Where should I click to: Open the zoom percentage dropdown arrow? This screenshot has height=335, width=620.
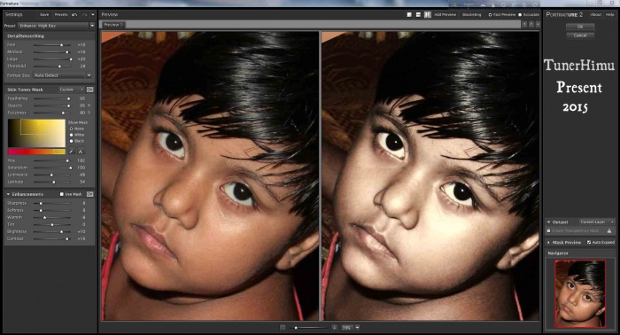[x=358, y=328]
